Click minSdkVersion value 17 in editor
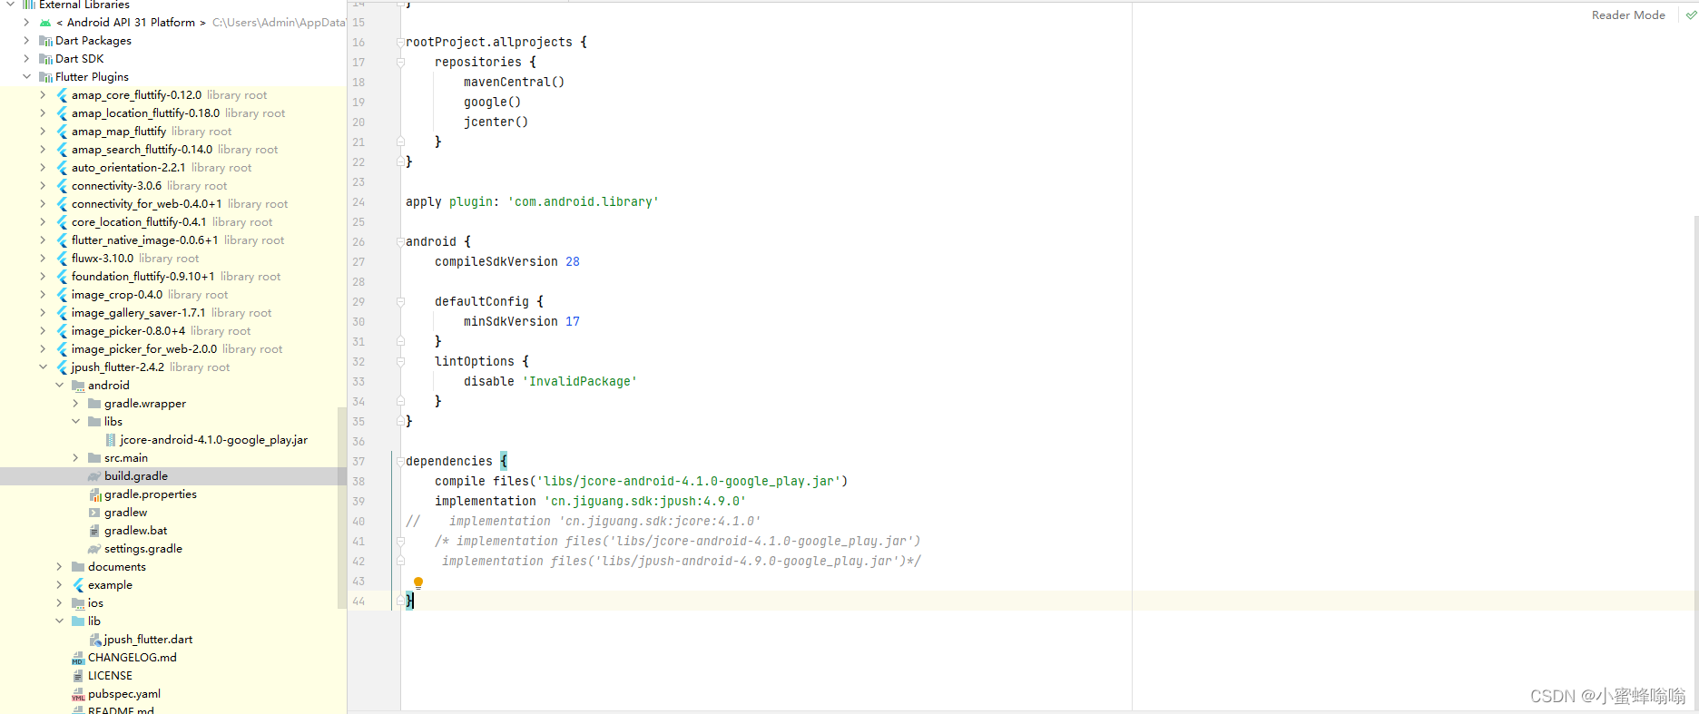 [573, 322]
